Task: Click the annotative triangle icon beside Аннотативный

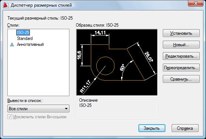Action: 12,45
